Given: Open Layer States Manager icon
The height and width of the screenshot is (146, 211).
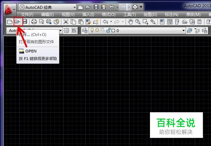Looking at the screenshot, I should tap(205, 30).
